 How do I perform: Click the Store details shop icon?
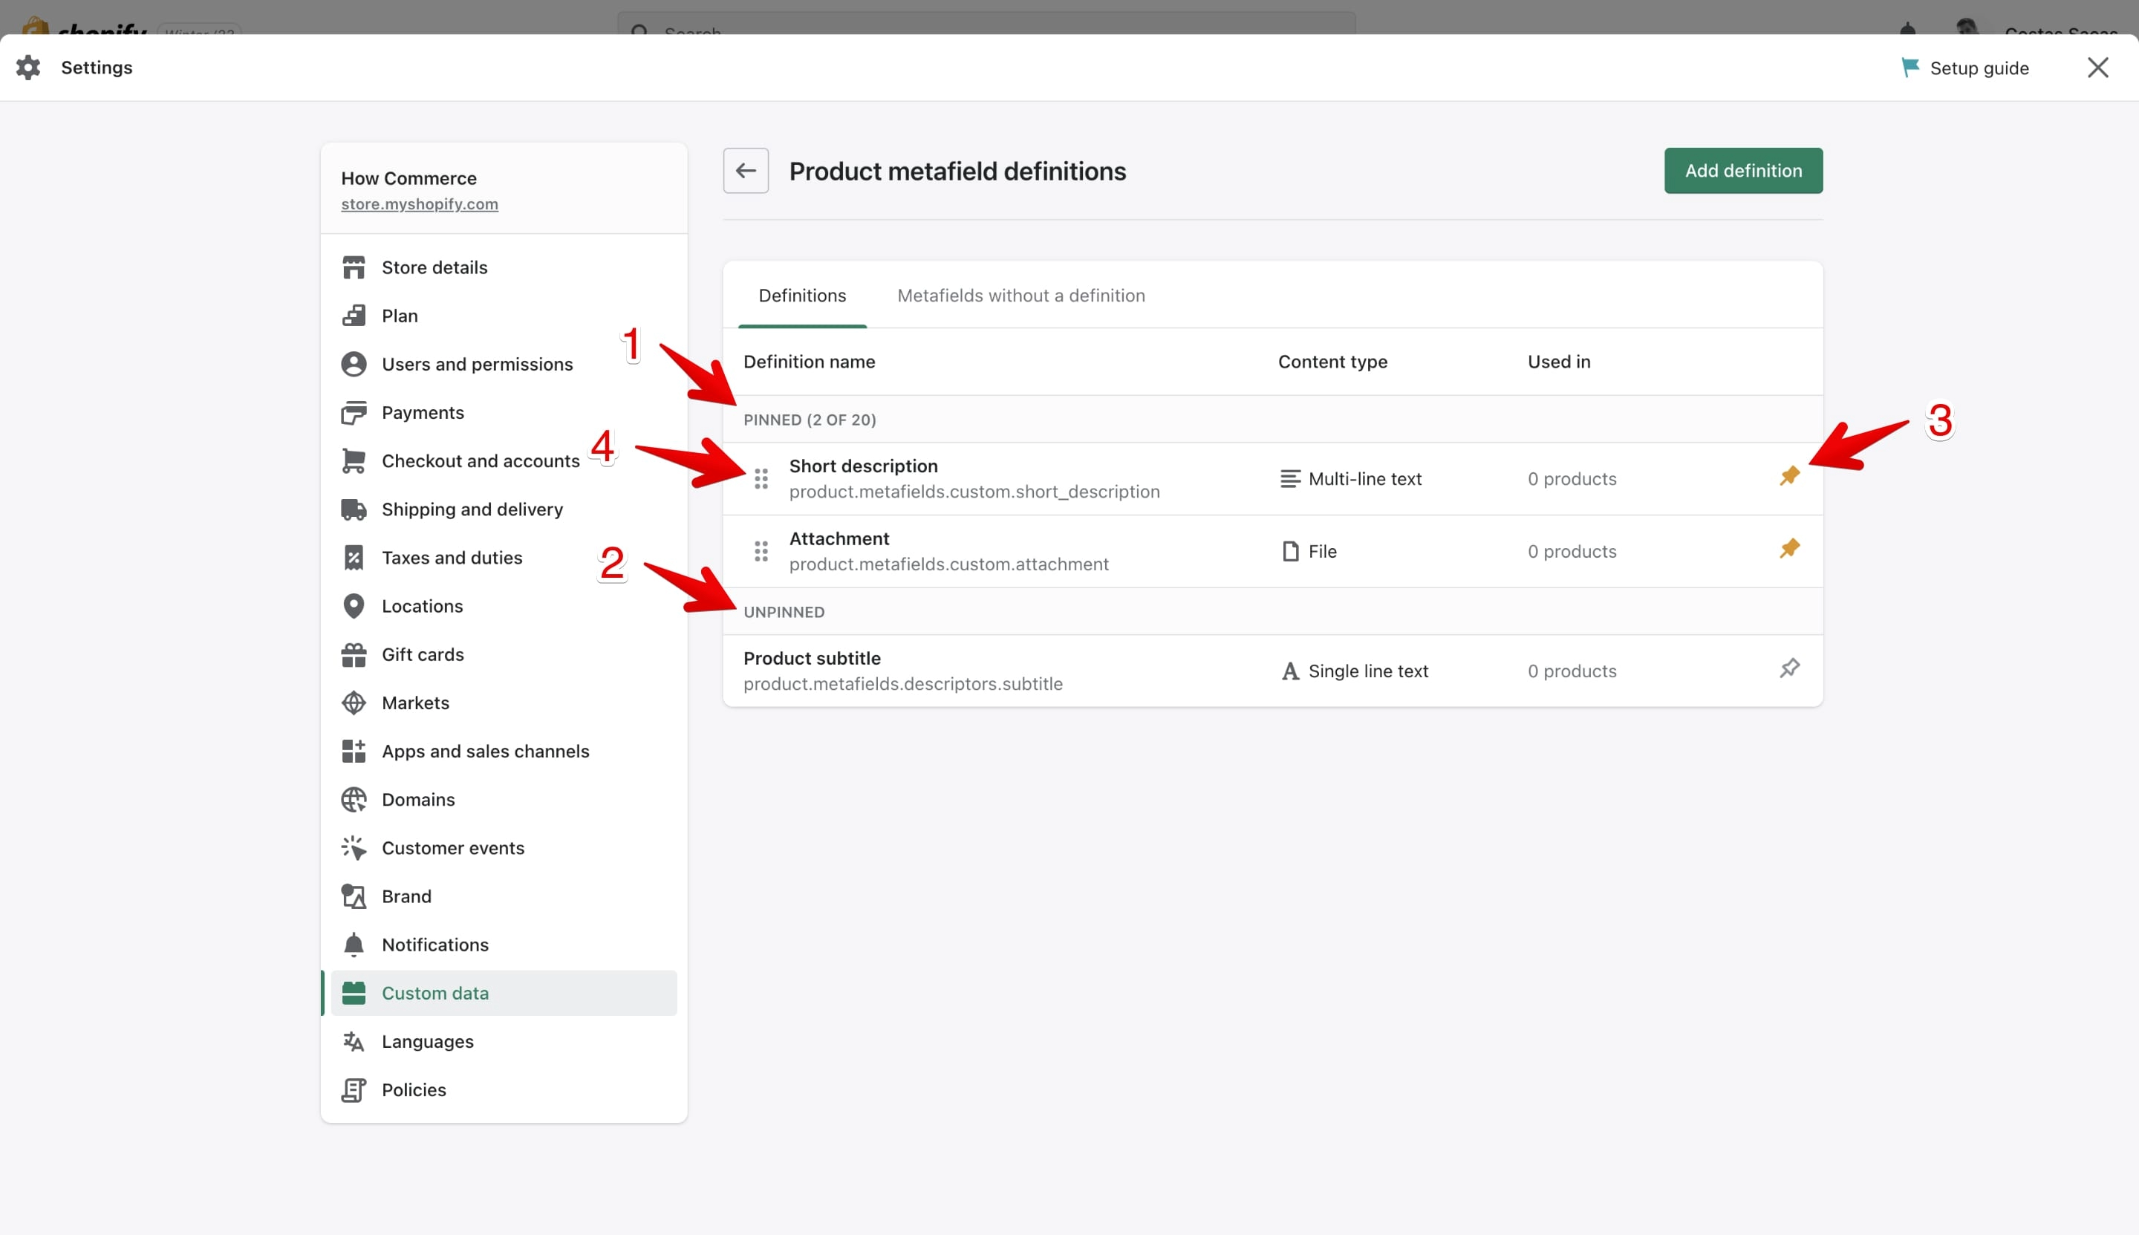coord(354,267)
